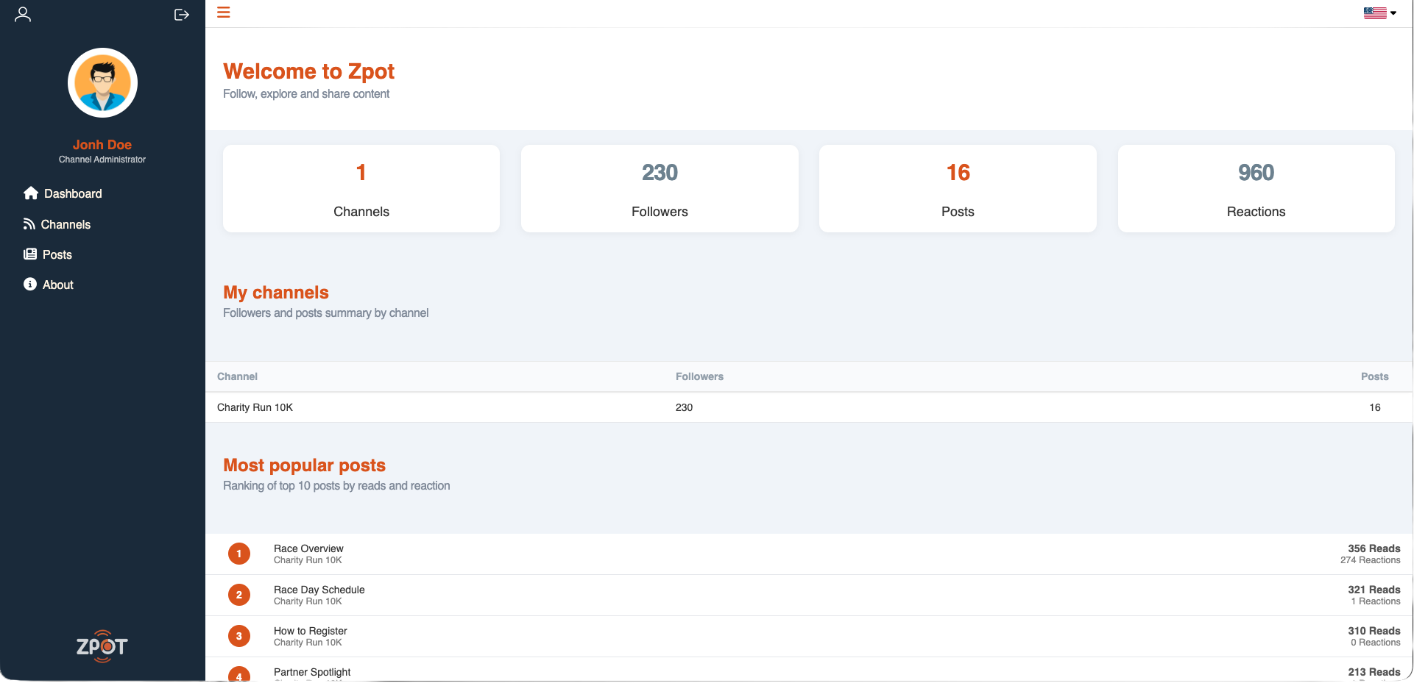1414x683 pixels.
Task: Click the Followers column header
Action: (699, 376)
